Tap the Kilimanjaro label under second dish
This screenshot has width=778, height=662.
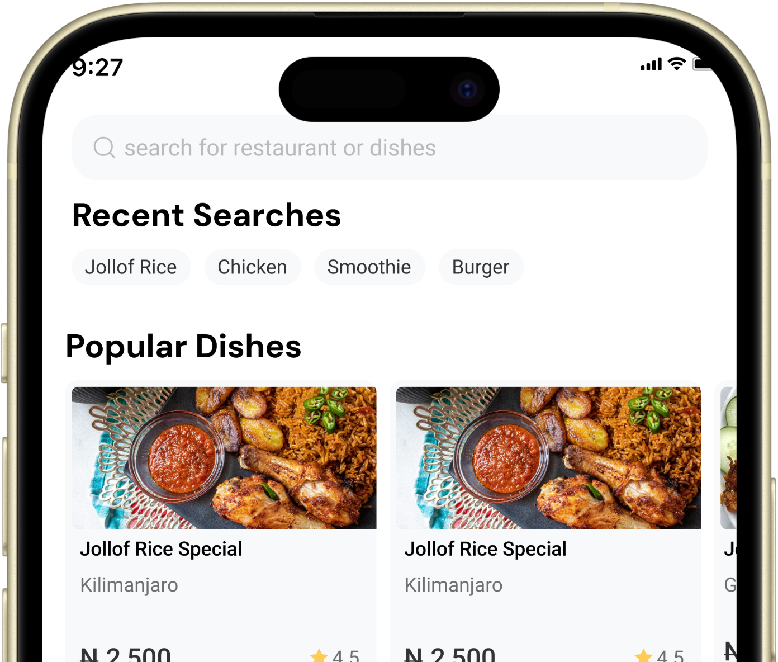(453, 585)
